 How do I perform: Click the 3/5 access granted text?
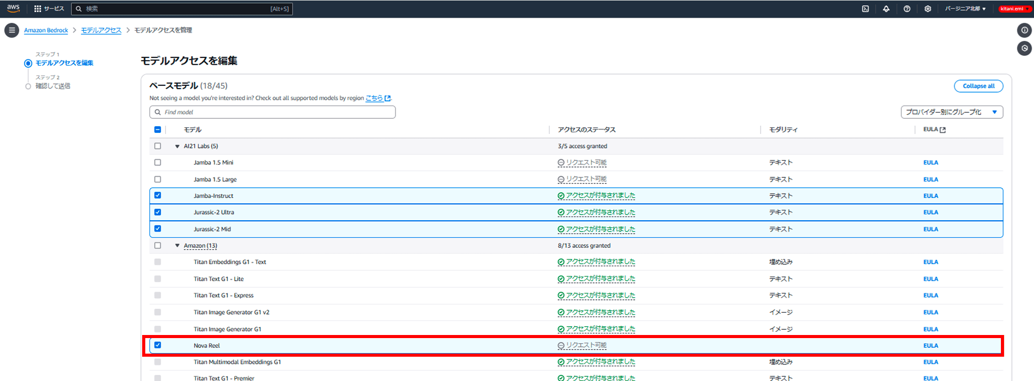point(583,146)
